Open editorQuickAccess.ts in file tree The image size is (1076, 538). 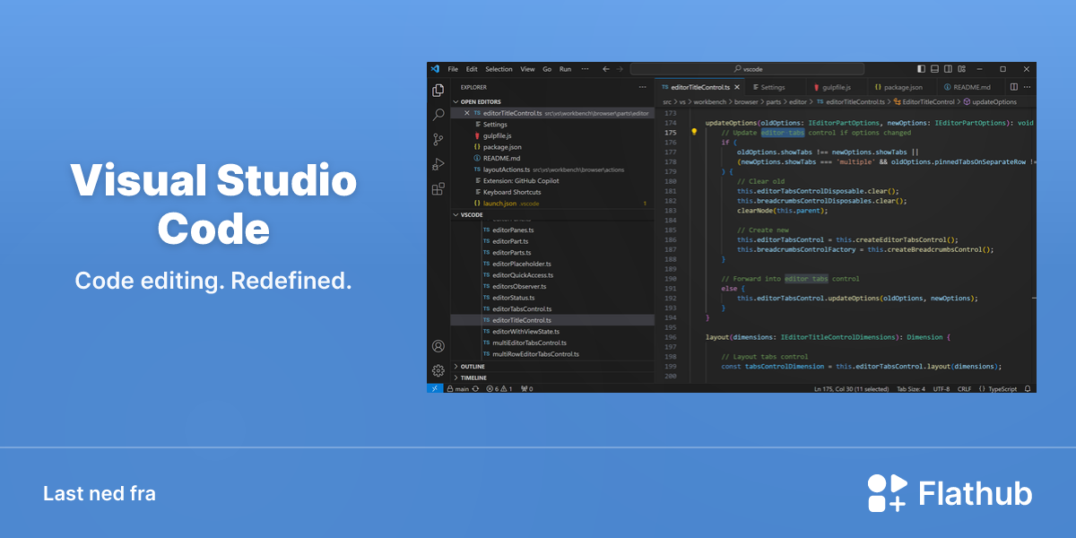coord(552,275)
